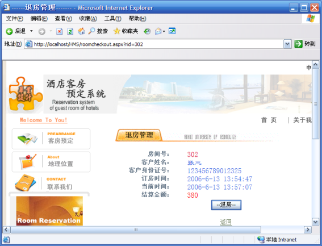This screenshot has height=246, width=322.
Task: Click the Refresh page icon
Action: tap(70, 31)
